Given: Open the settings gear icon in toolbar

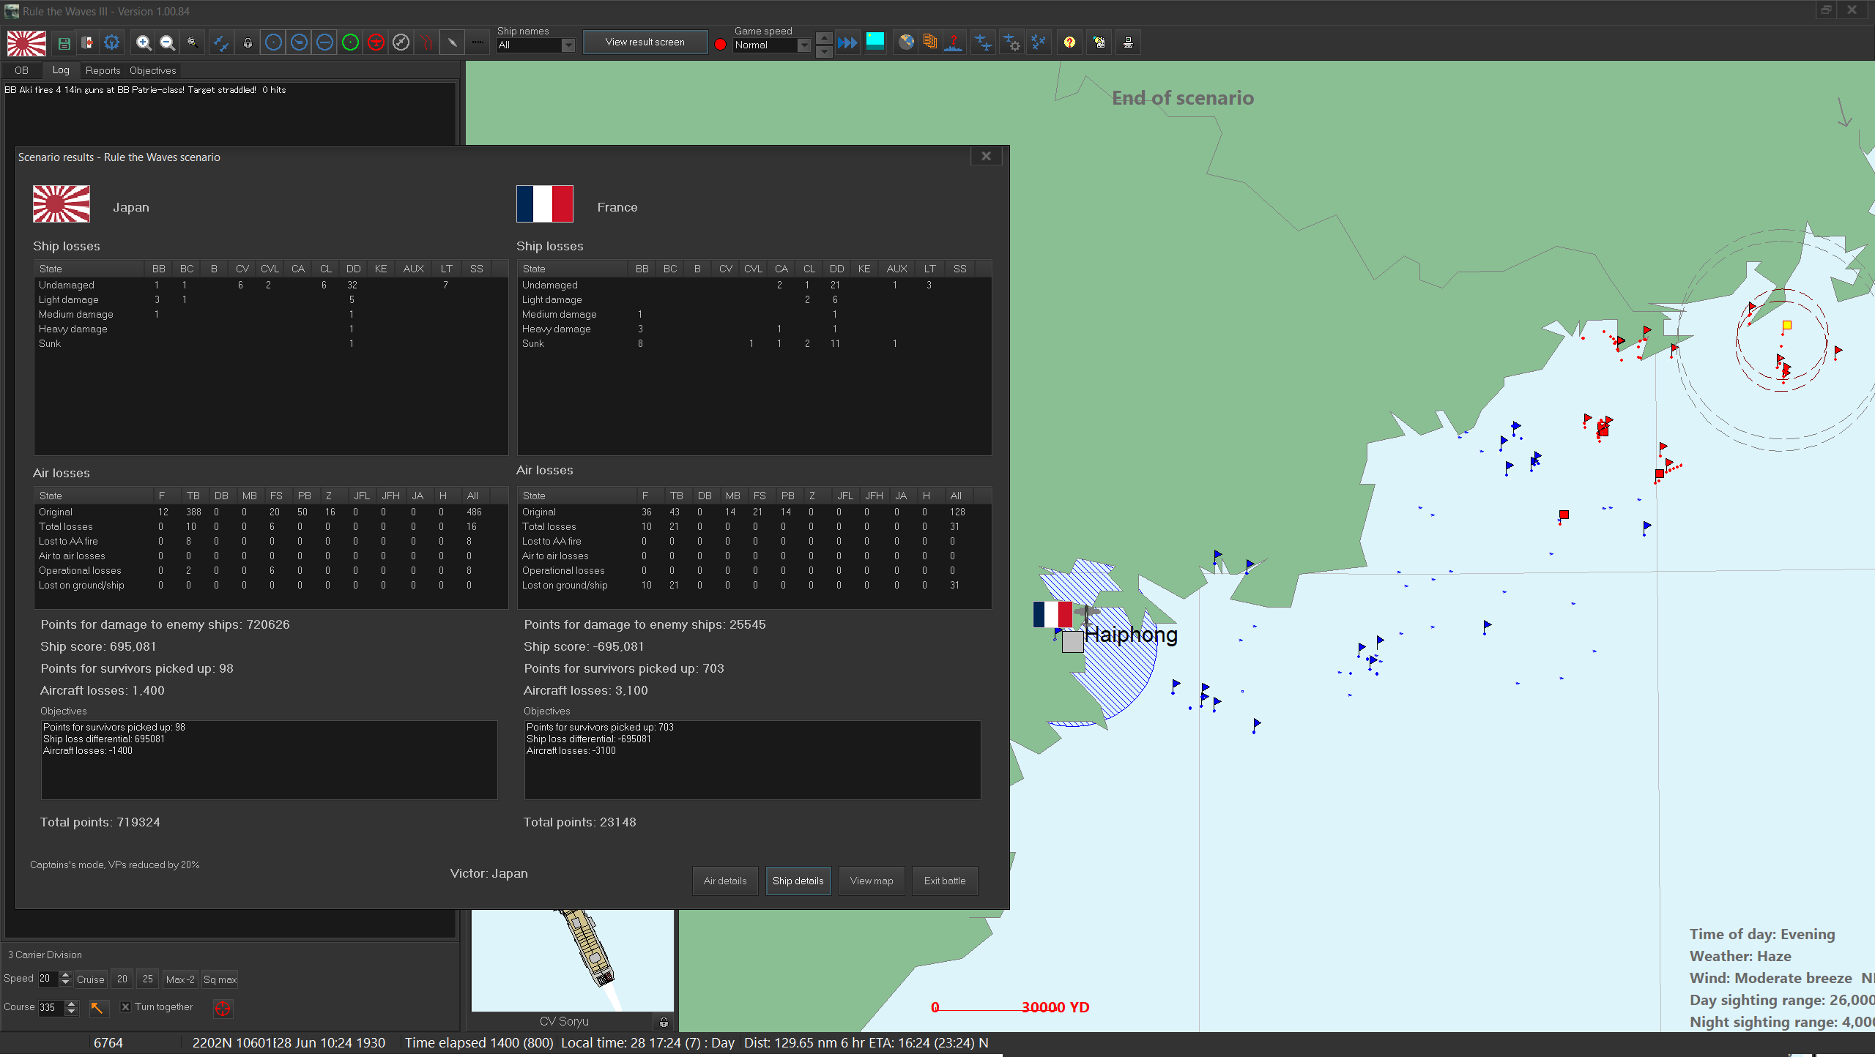Looking at the screenshot, I should 111,43.
